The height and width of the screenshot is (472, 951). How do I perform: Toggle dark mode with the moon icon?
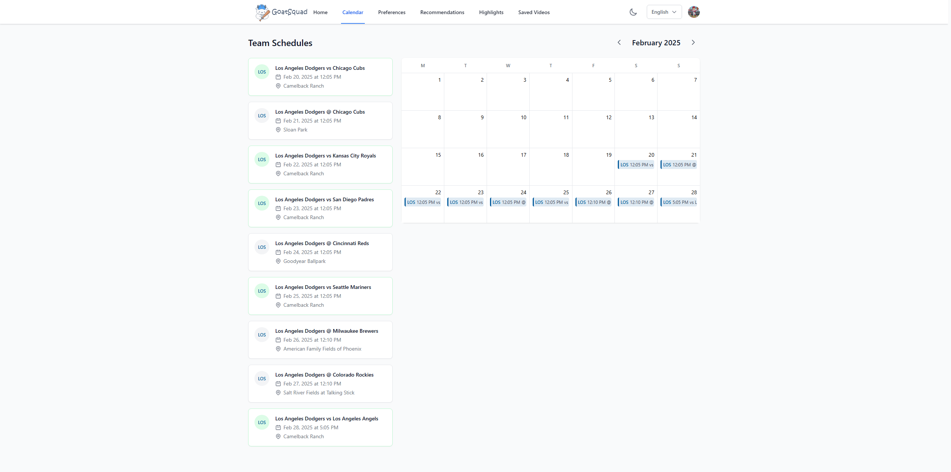pyautogui.click(x=633, y=12)
